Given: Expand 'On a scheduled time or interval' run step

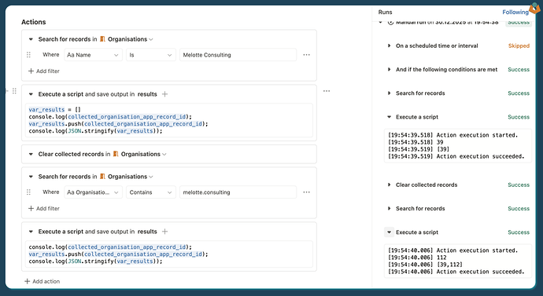Looking at the screenshot, I should (x=389, y=46).
